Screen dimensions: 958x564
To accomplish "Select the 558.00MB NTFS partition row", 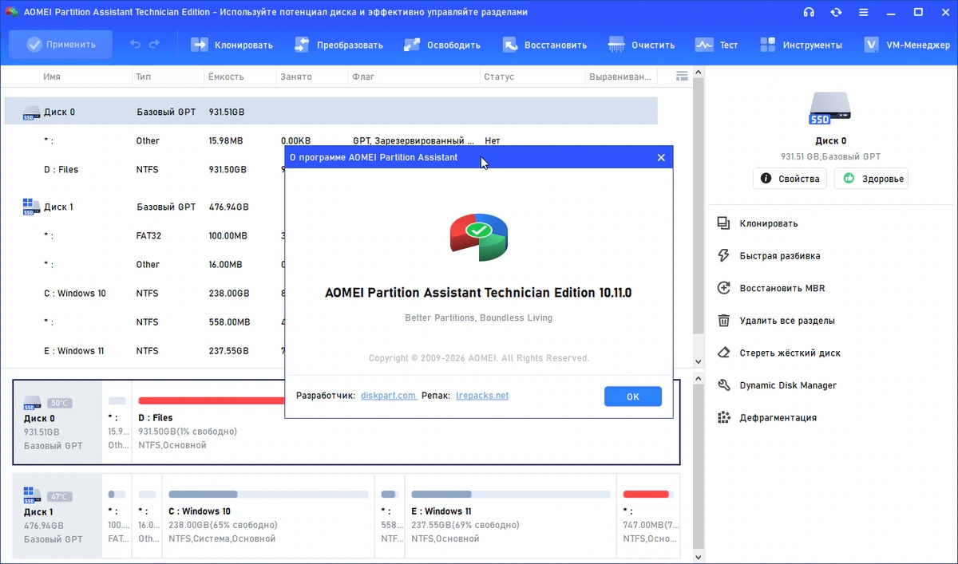I will (x=145, y=322).
